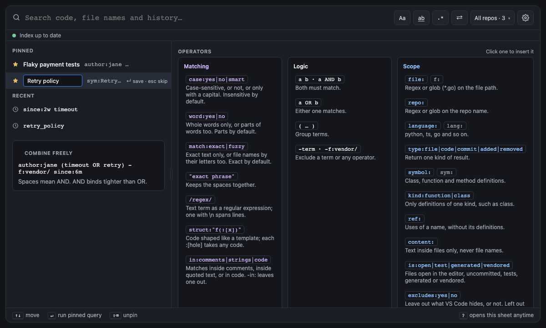Select recent search retry_policy
Viewport: 546px width, 328px height.
[89, 126]
